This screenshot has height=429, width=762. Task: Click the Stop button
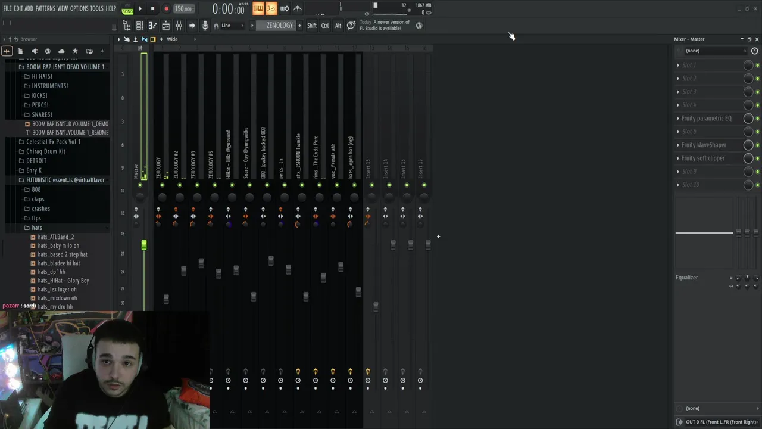click(152, 8)
